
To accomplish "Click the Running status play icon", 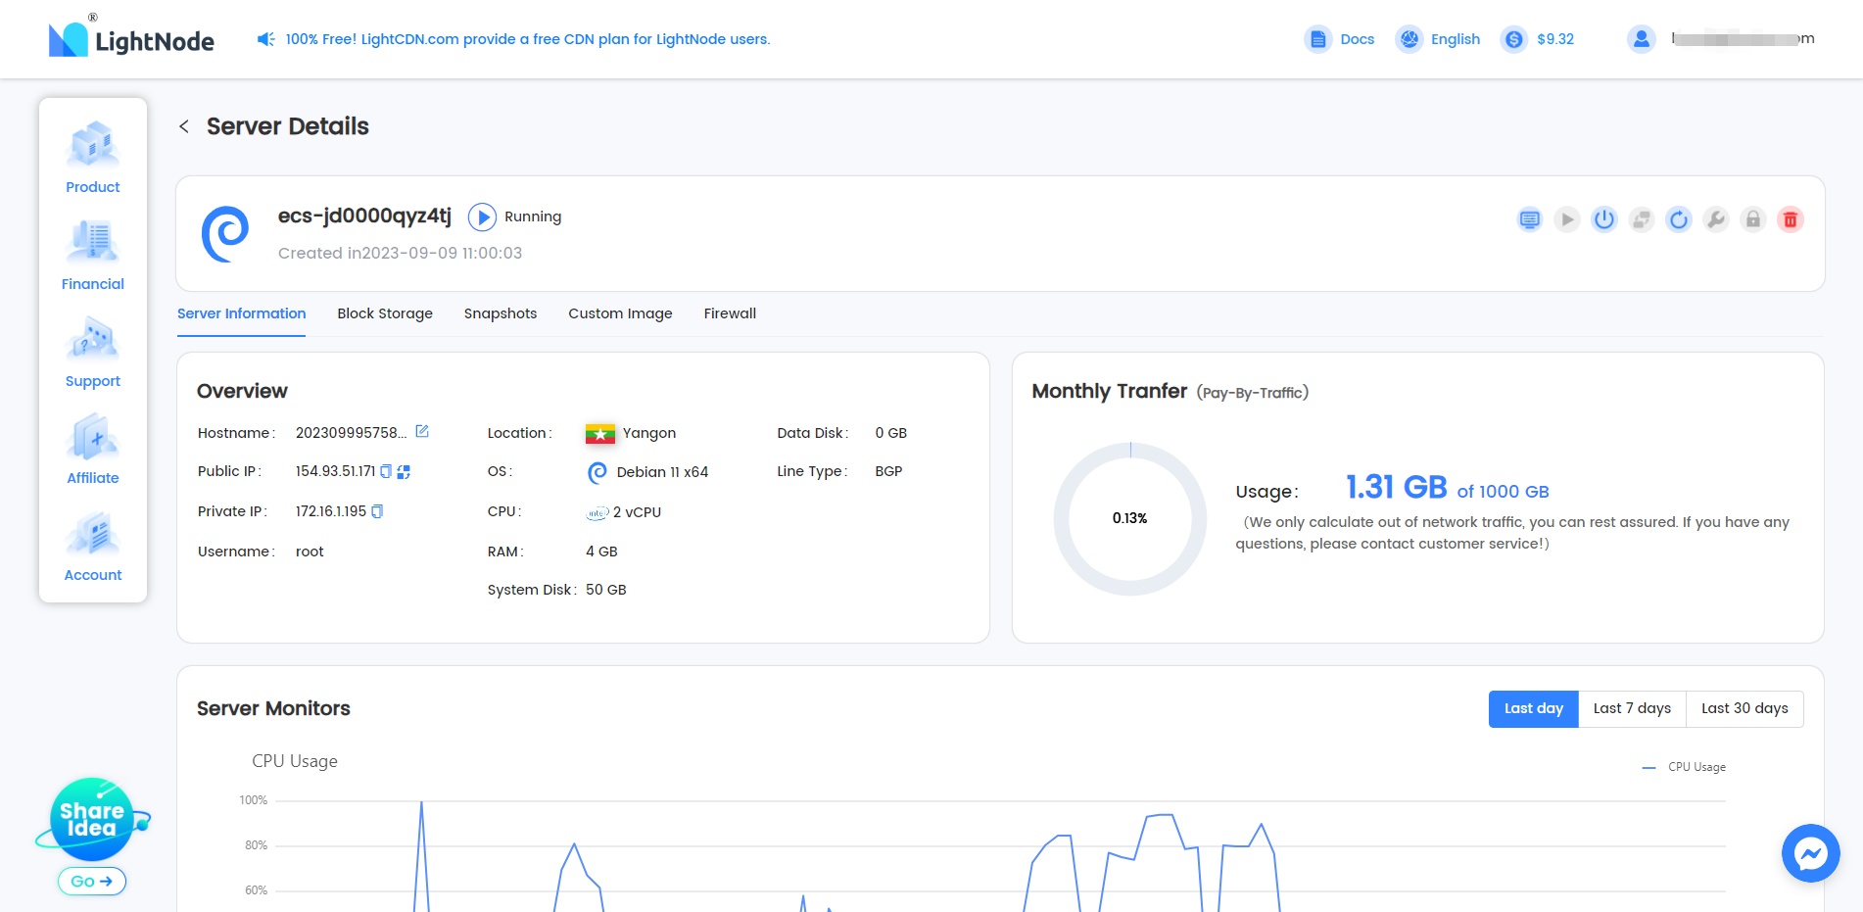I will pos(482,216).
